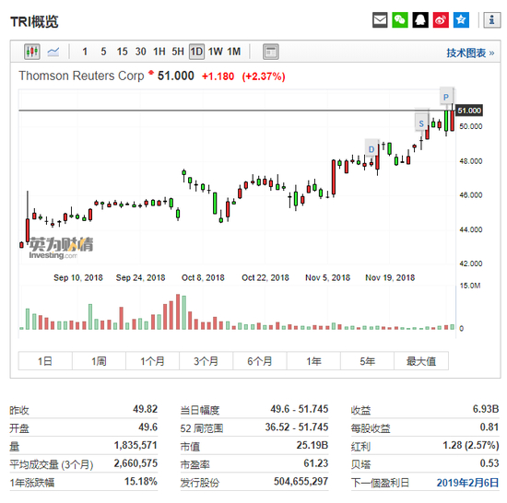Select the 1W interval

(x=216, y=52)
